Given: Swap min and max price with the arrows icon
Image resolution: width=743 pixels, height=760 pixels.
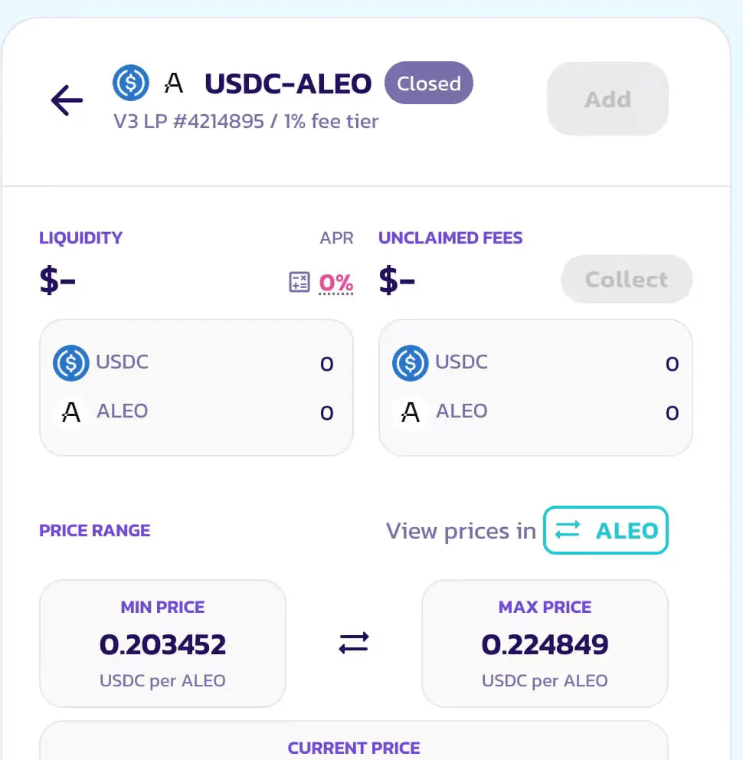Looking at the screenshot, I should [354, 644].
